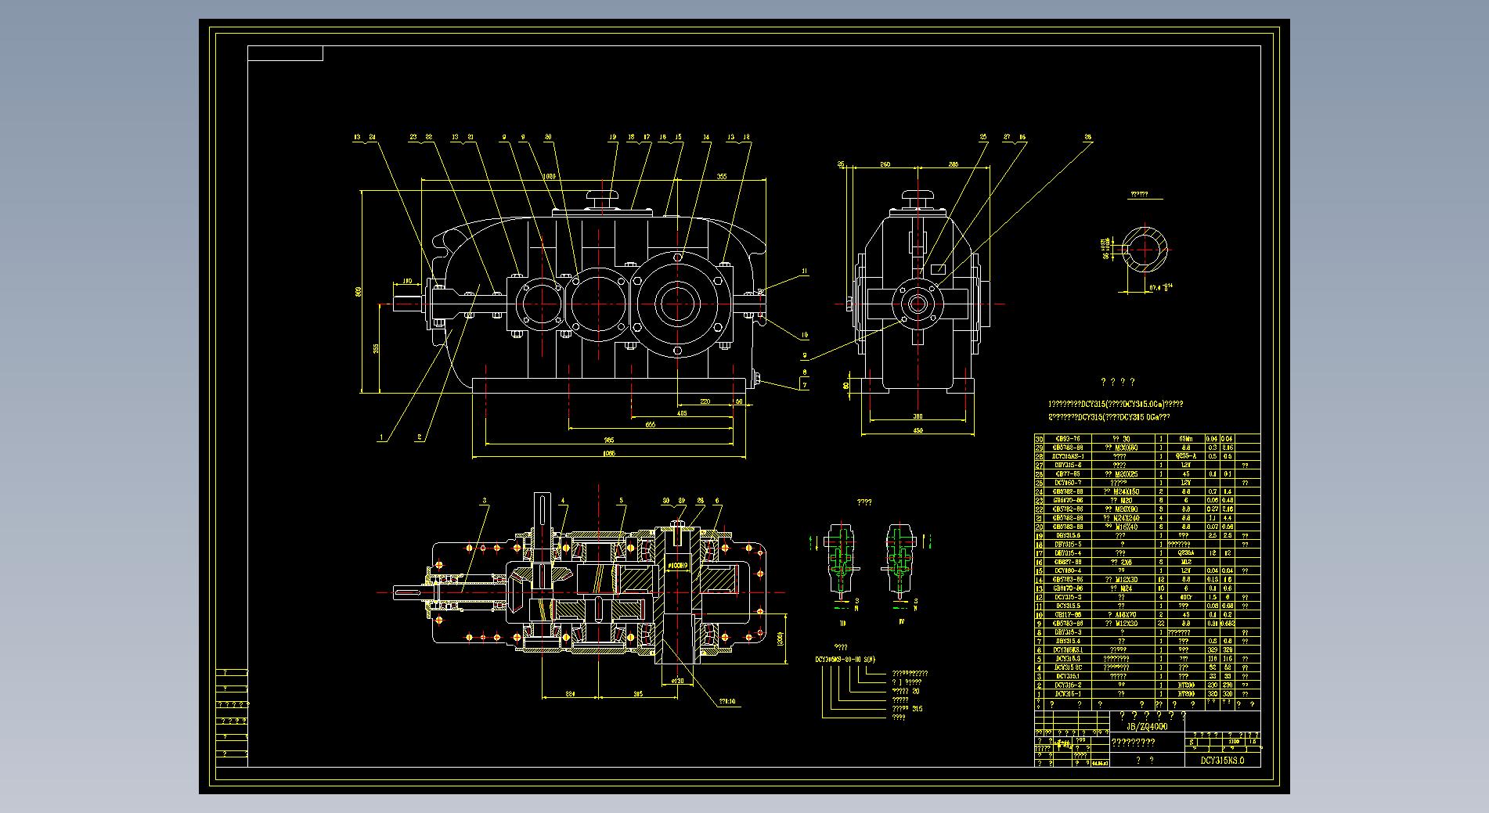Select parts list code GB827-88
The height and width of the screenshot is (813, 1489).
tap(1068, 562)
